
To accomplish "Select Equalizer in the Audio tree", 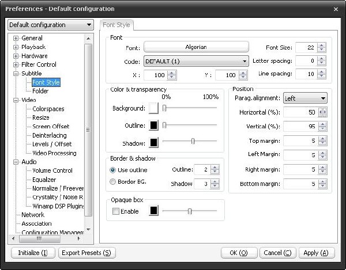I will coord(44,180).
